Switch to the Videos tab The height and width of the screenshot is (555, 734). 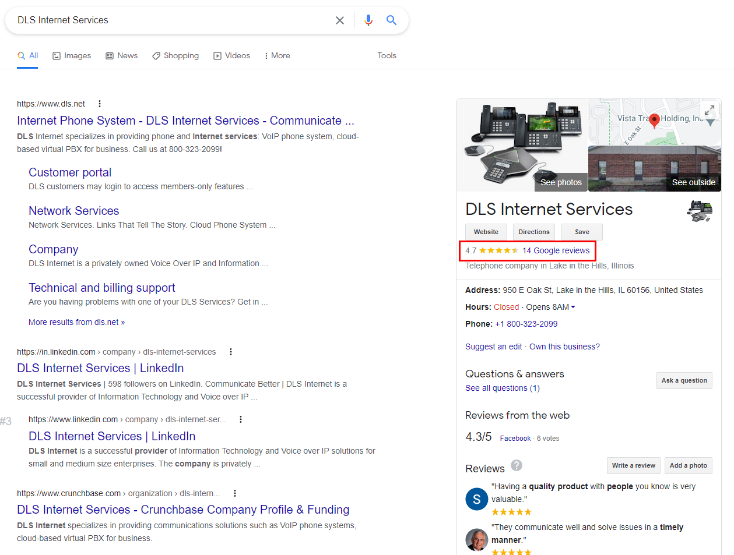pyautogui.click(x=232, y=56)
